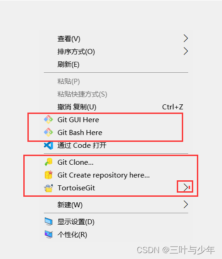Choose 撤消 复制(U) menu entry

(x=116, y=107)
